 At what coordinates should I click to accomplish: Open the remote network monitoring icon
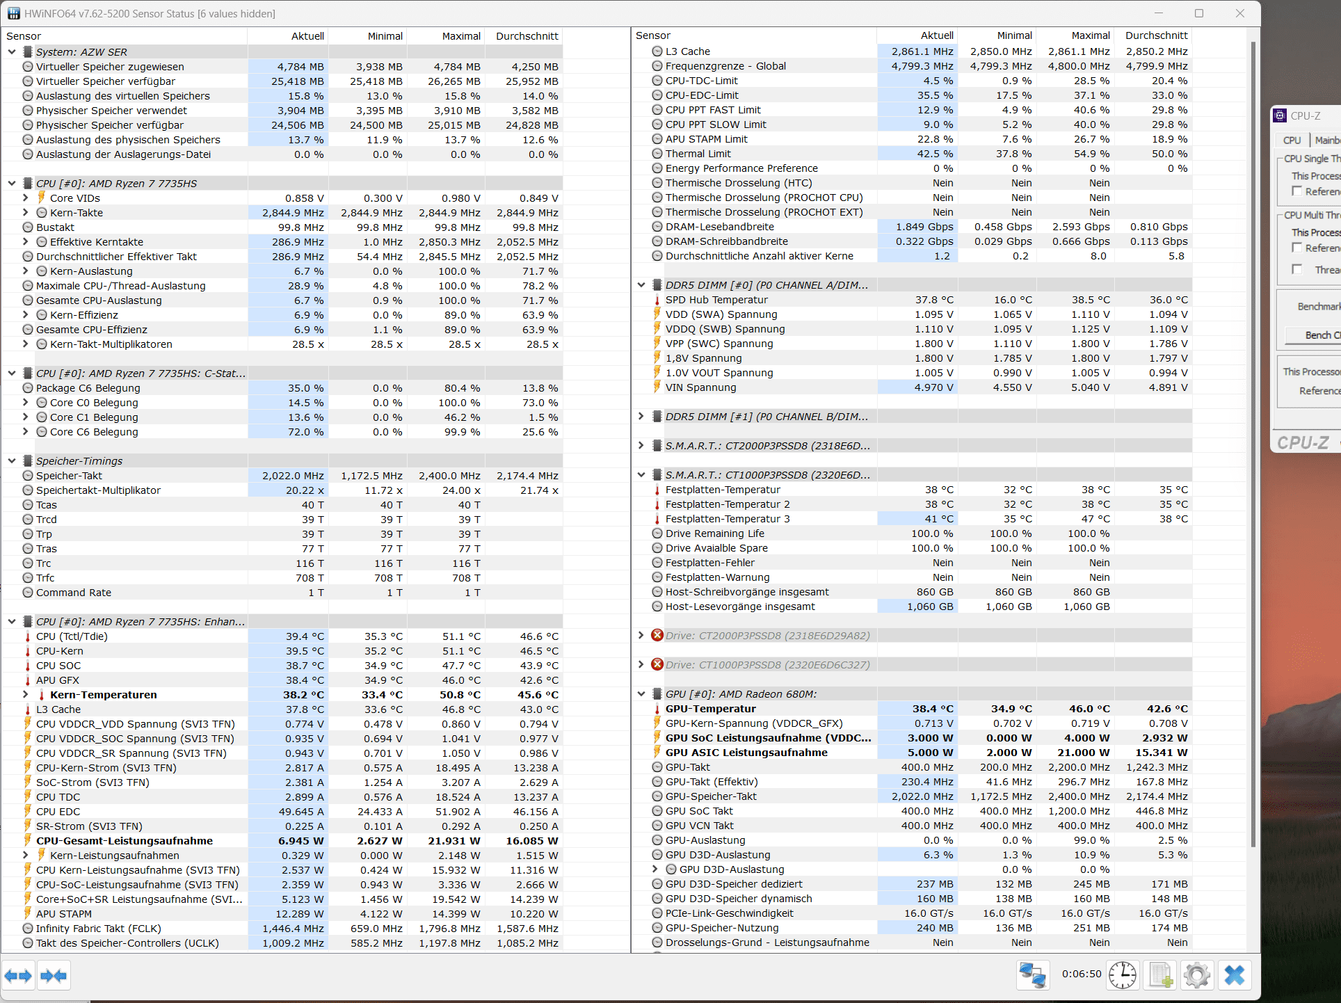click(1033, 975)
